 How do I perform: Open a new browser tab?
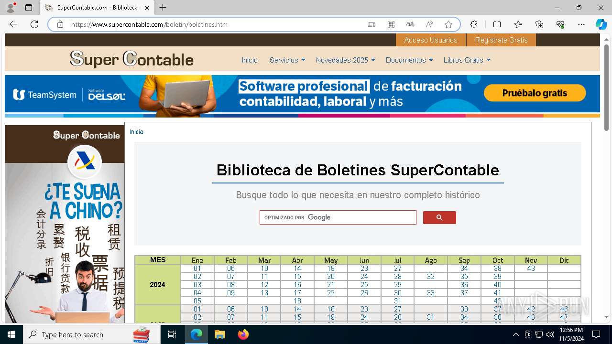coord(163,8)
